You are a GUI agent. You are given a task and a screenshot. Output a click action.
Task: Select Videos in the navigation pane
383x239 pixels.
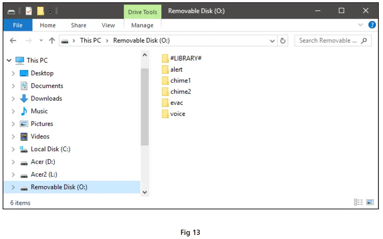[40, 137]
